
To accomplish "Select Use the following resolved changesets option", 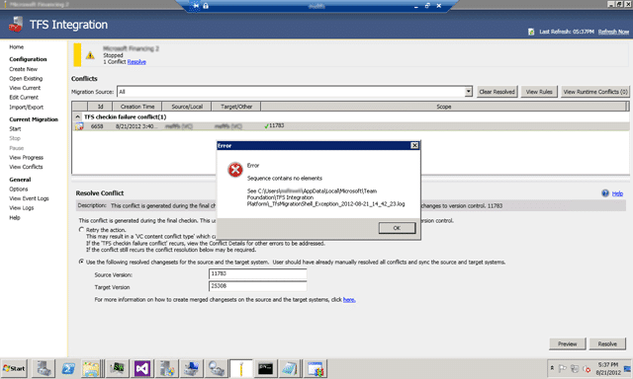I will (x=81, y=262).
